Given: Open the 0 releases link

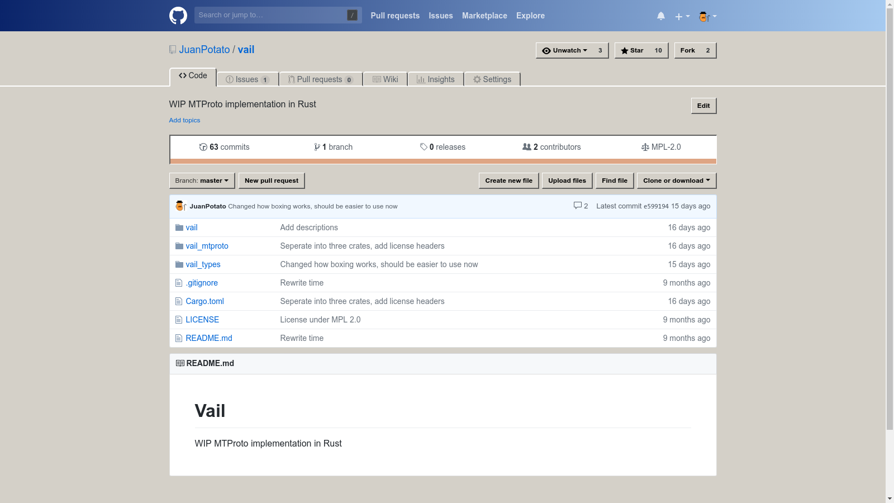Looking at the screenshot, I should click(443, 147).
